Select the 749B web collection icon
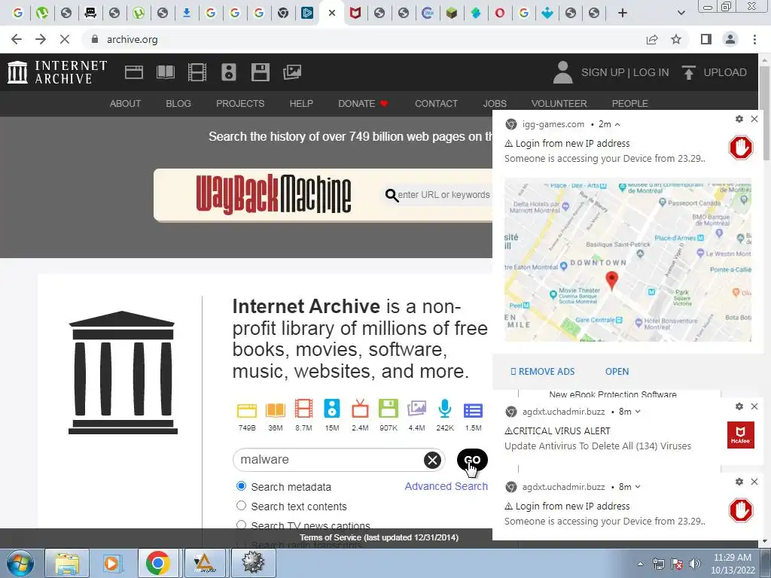This screenshot has width=771, height=578. tap(247, 410)
